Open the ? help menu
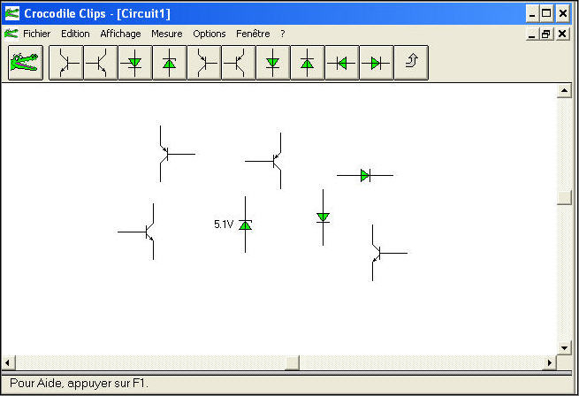 click(282, 34)
